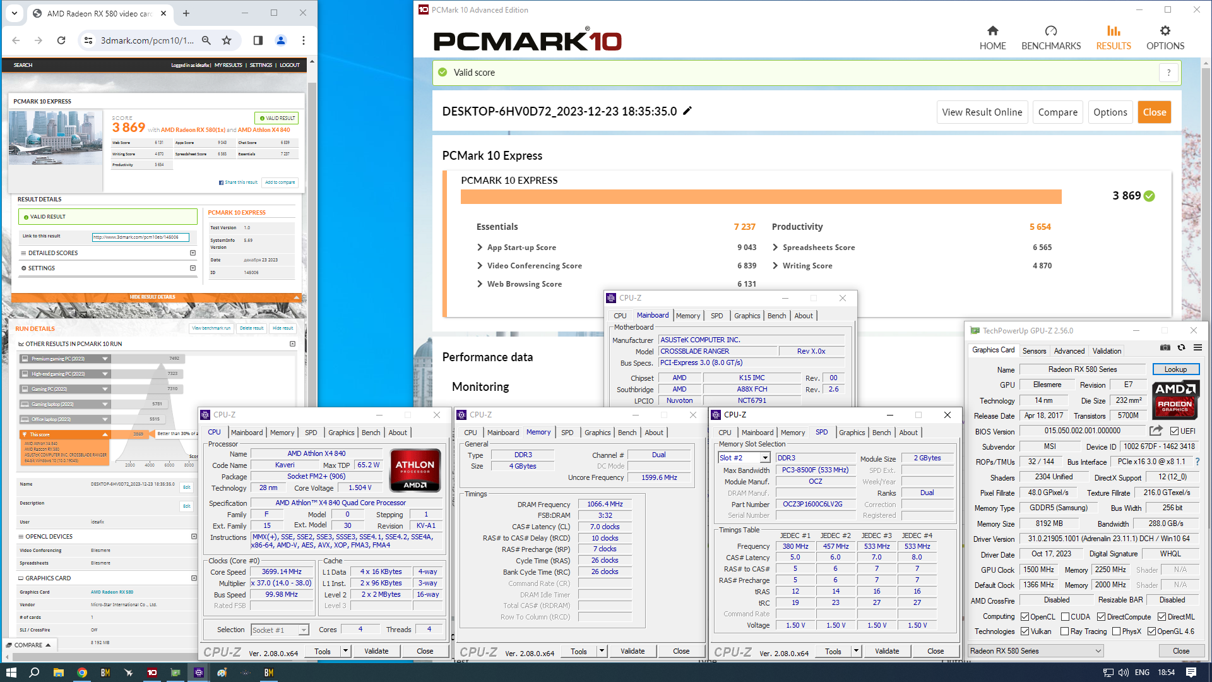Open Windows Start menu
Viewport: 1212px width, 682px height.
11,673
